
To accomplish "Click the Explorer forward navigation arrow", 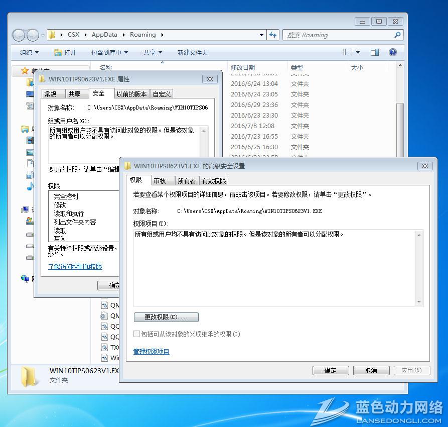I will (x=33, y=35).
